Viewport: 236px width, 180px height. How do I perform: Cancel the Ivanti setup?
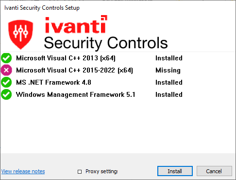(x=214, y=171)
